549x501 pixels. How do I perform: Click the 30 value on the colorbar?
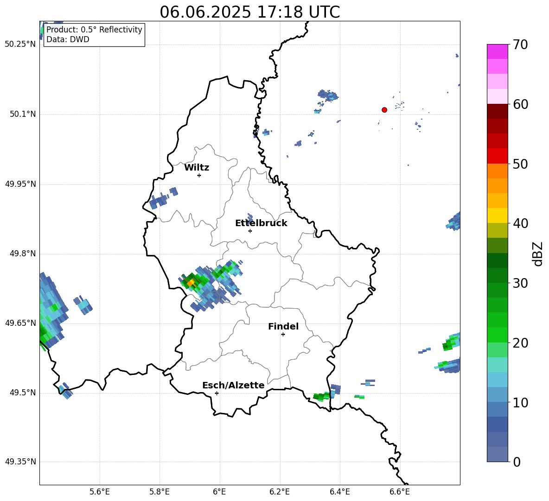click(520, 283)
